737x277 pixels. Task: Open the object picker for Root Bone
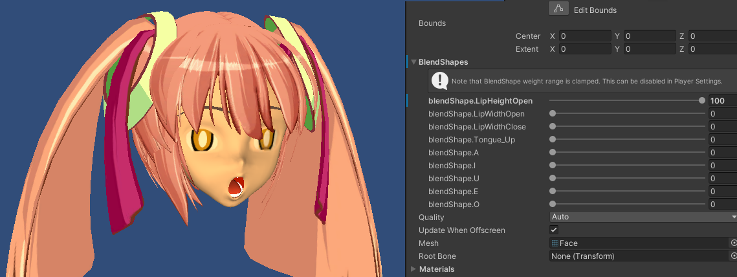click(x=733, y=256)
